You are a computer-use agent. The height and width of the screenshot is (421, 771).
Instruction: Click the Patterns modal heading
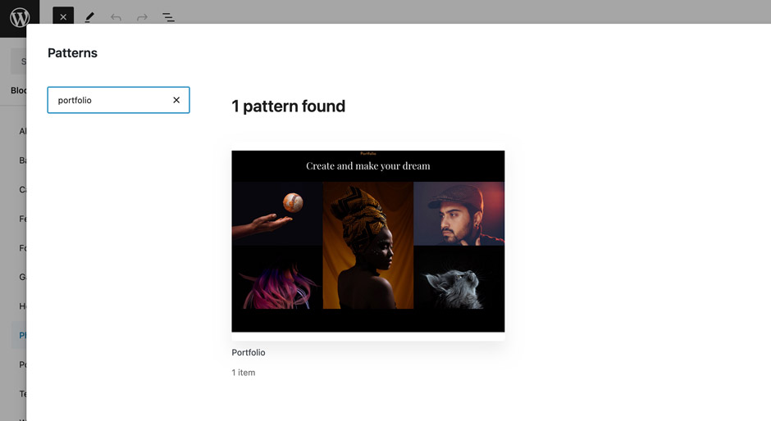click(72, 53)
